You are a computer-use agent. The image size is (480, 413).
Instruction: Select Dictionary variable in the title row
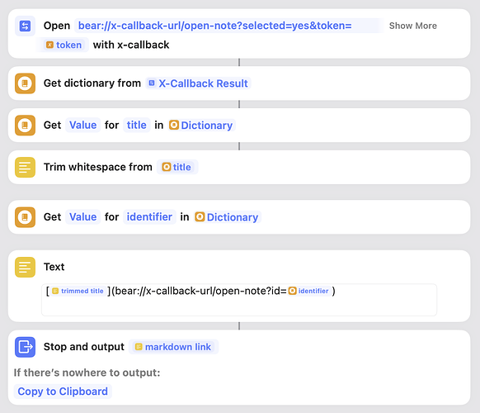201,125
